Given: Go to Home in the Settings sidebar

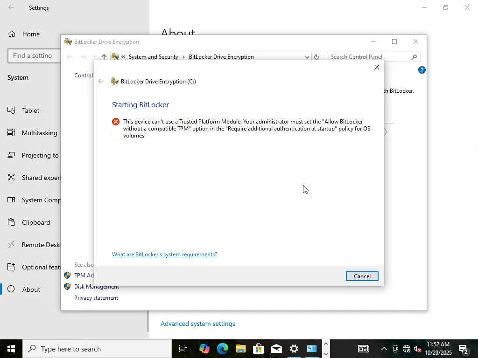Looking at the screenshot, I should 31,34.
